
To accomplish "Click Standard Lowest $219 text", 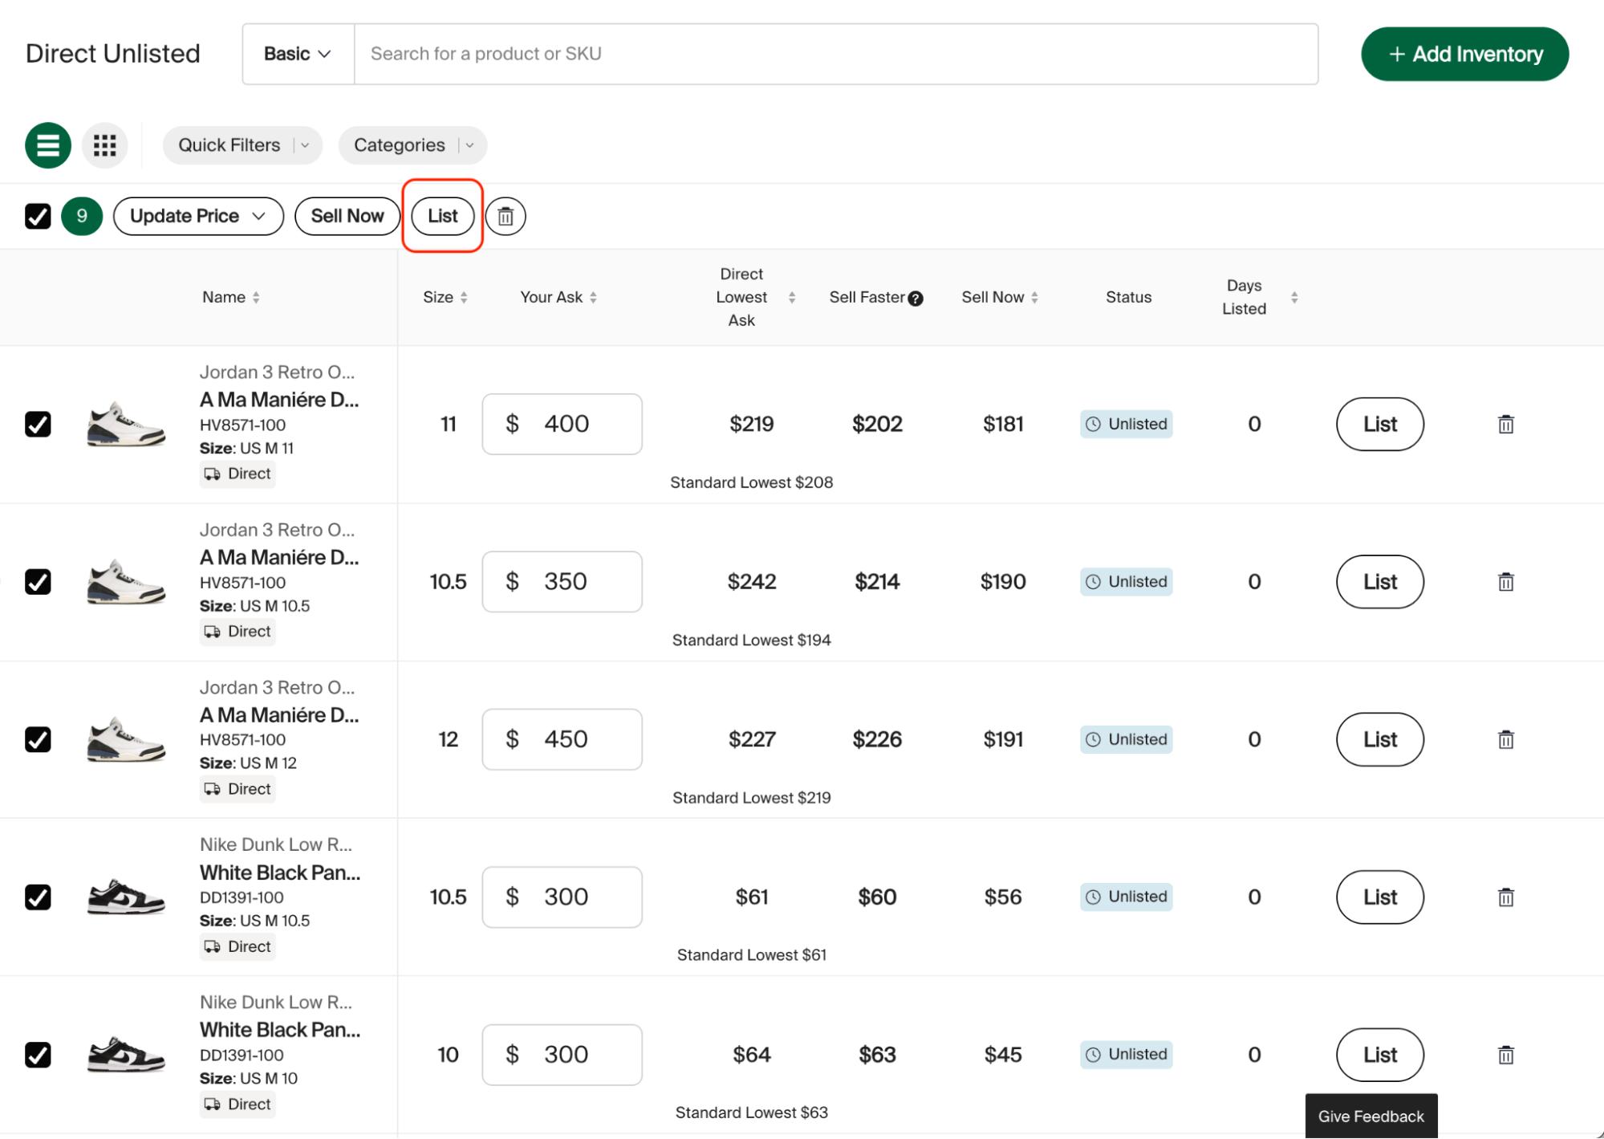I will tap(752, 798).
